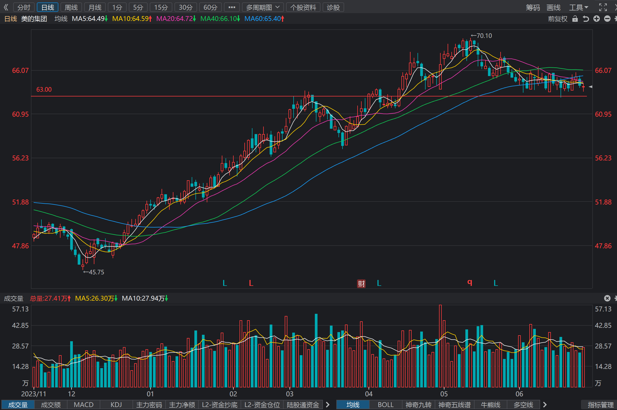Enable 牛熊线 overlay
Screen dimensions: 617x410
491,405
